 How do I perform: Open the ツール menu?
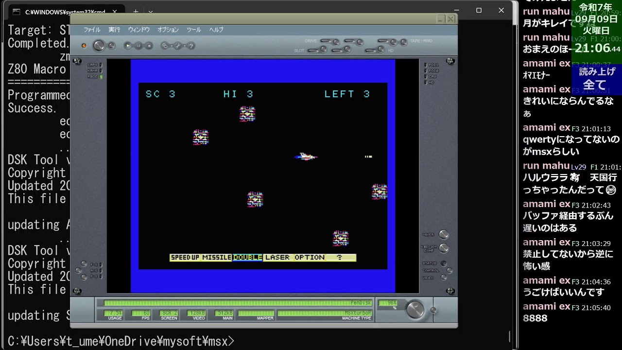click(193, 30)
